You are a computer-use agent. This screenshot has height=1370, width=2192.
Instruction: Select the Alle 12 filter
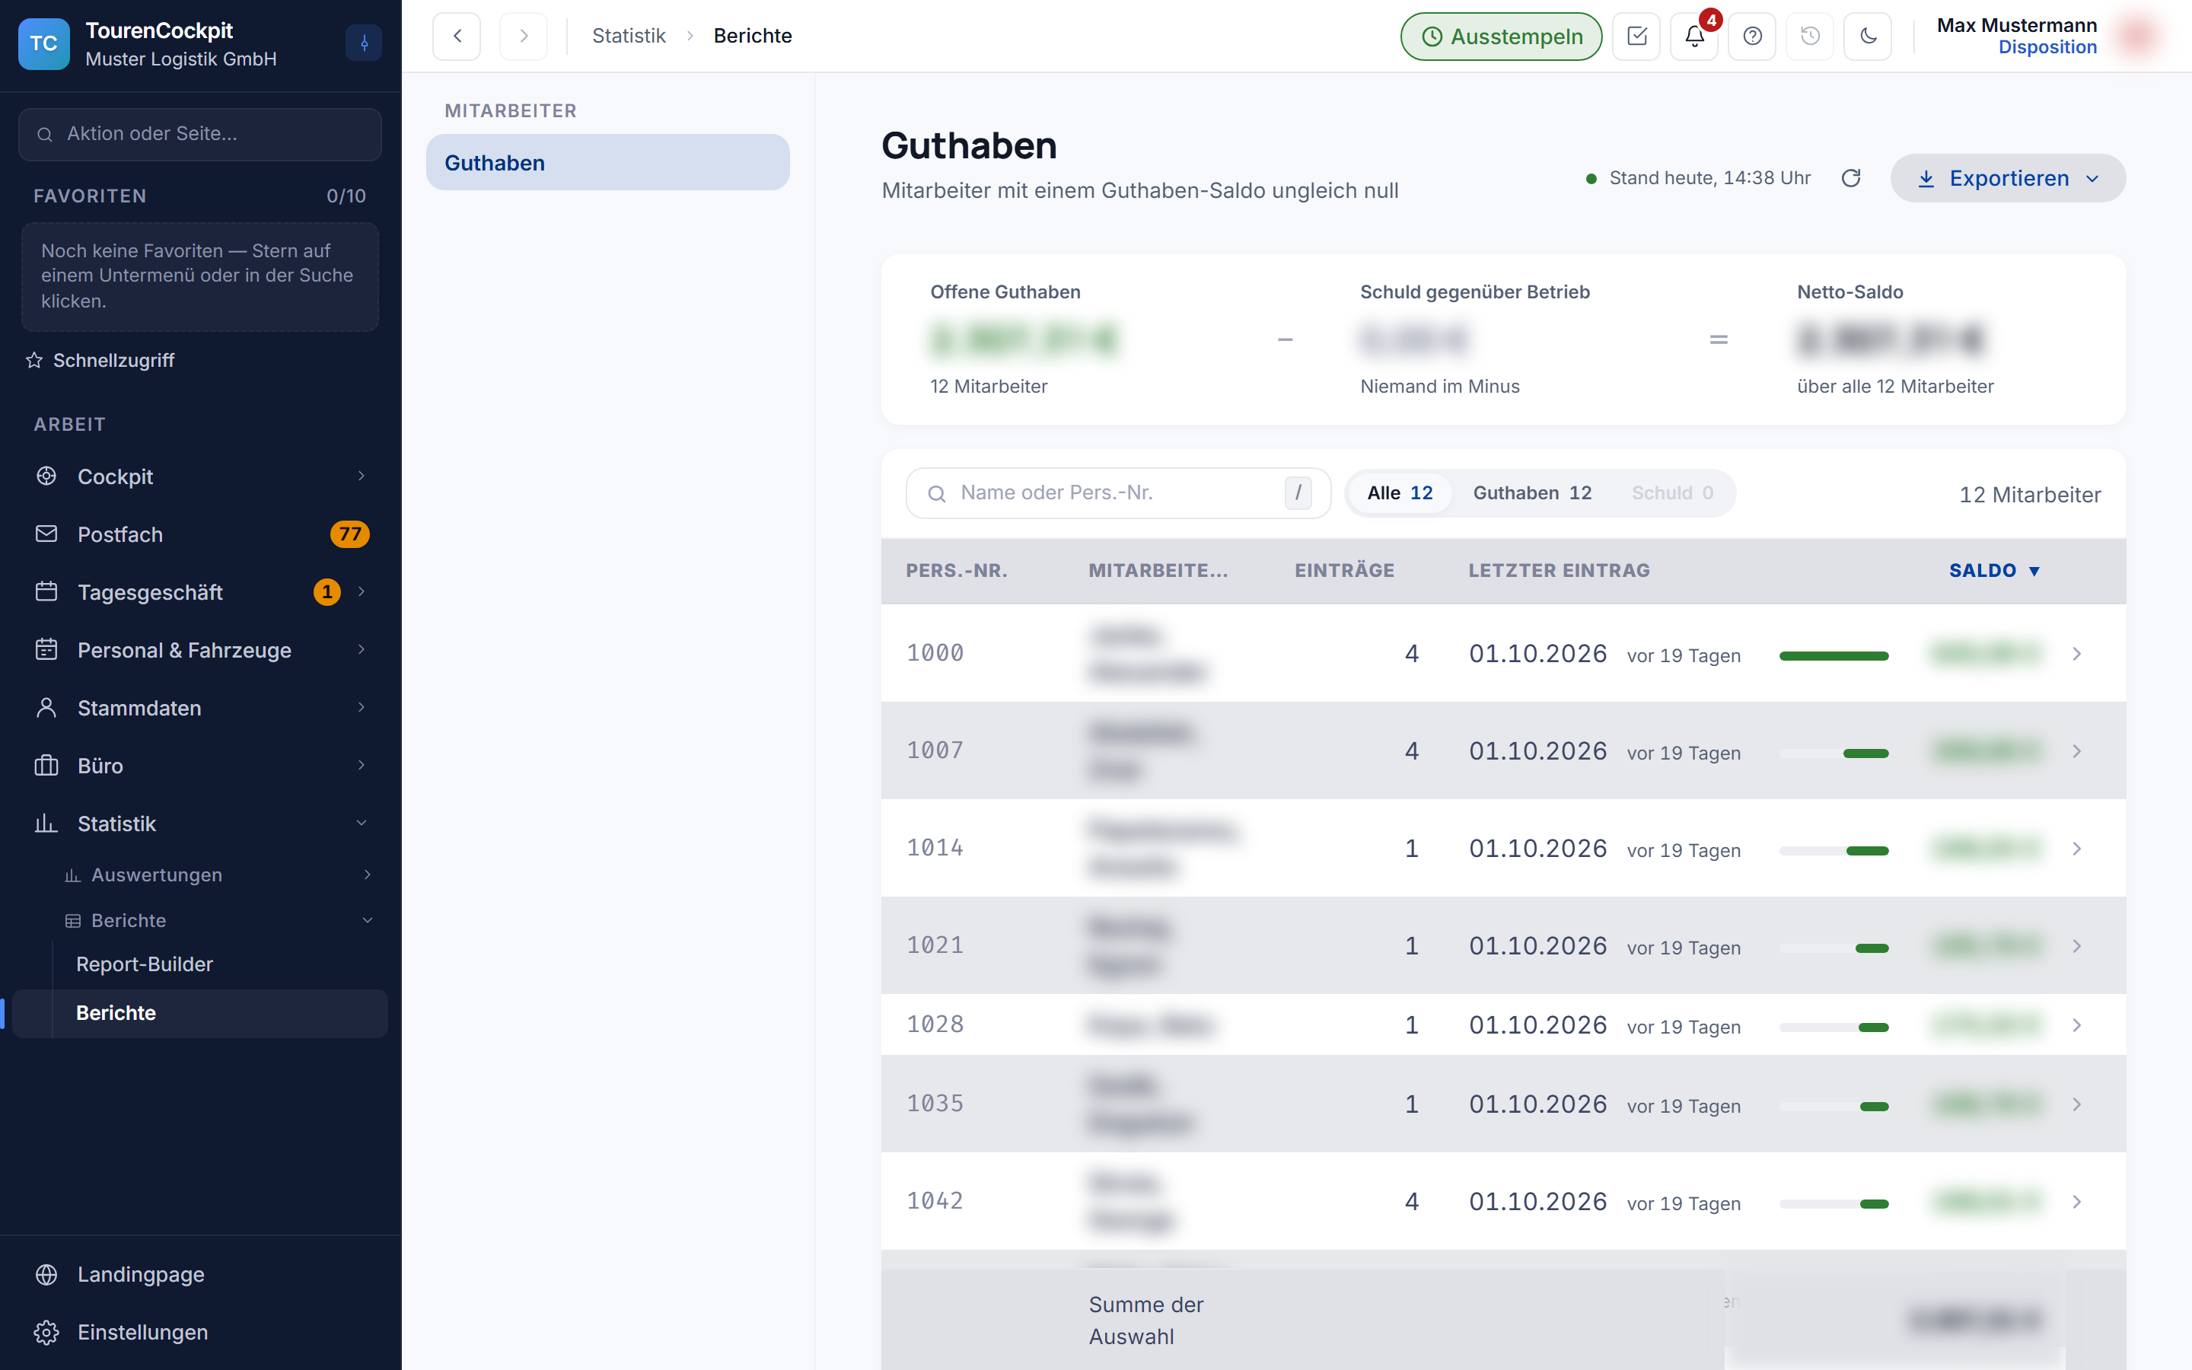pyautogui.click(x=1400, y=493)
